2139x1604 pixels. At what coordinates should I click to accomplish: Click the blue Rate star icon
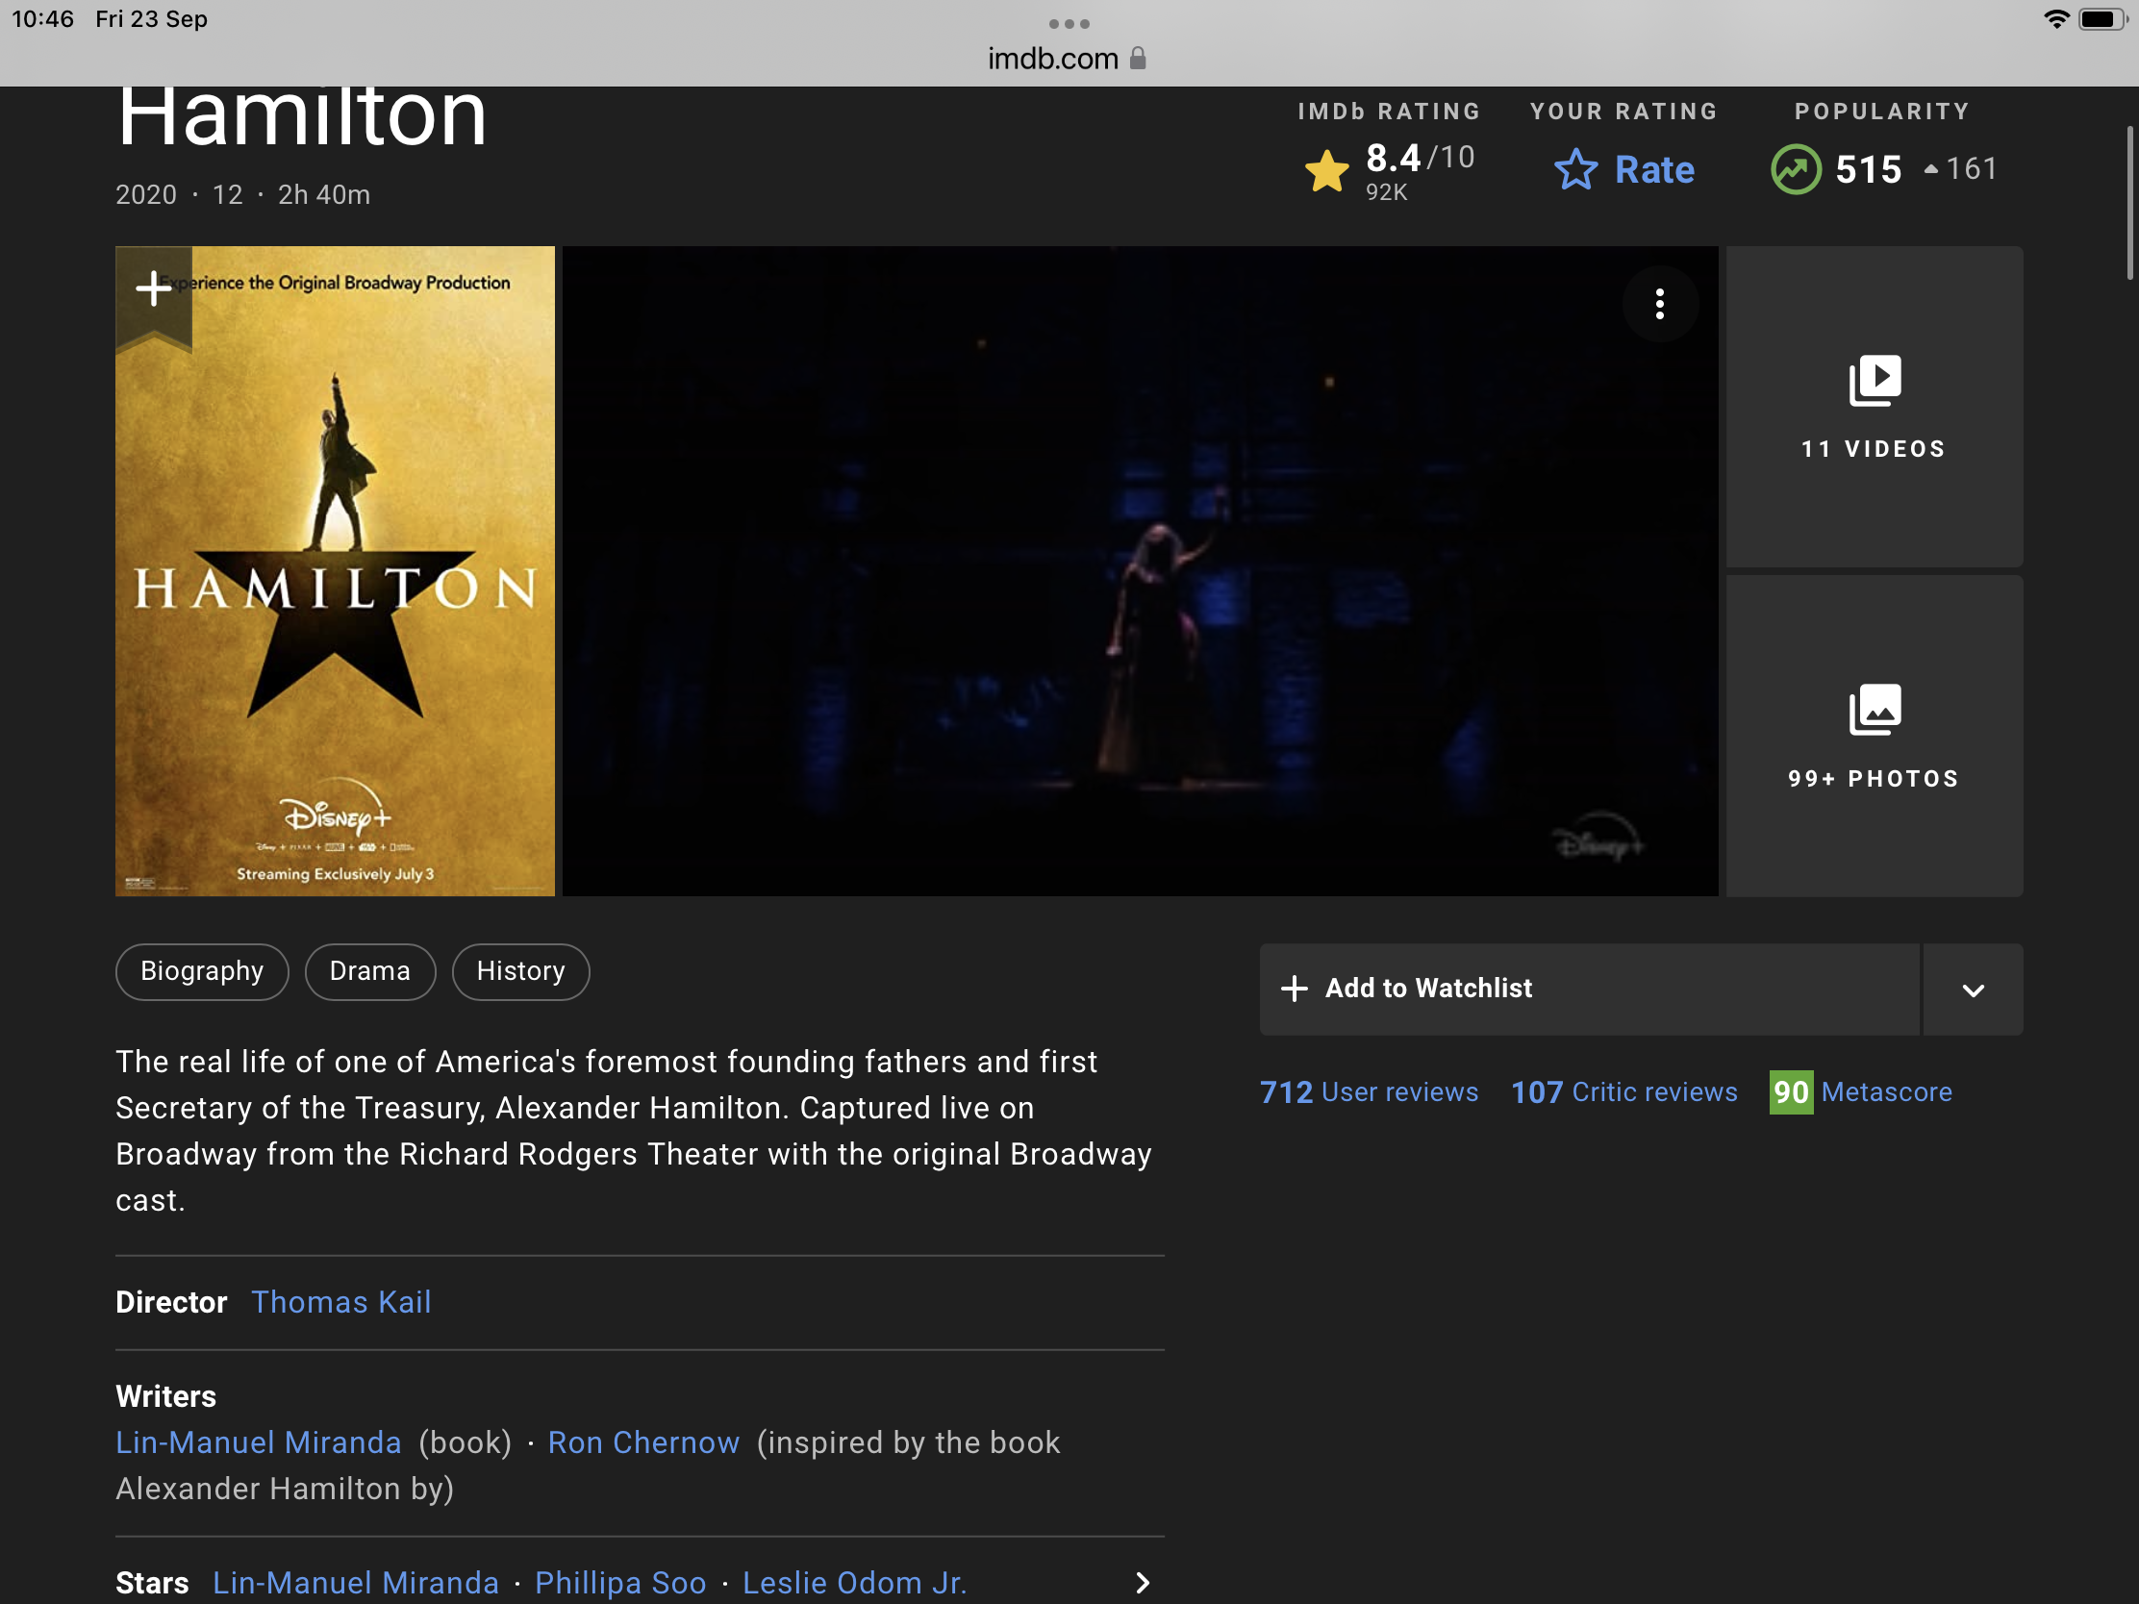click(1575, 170)
